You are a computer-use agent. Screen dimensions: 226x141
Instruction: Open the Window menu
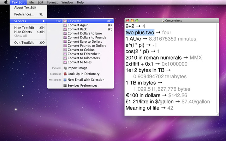click(67, 2)
